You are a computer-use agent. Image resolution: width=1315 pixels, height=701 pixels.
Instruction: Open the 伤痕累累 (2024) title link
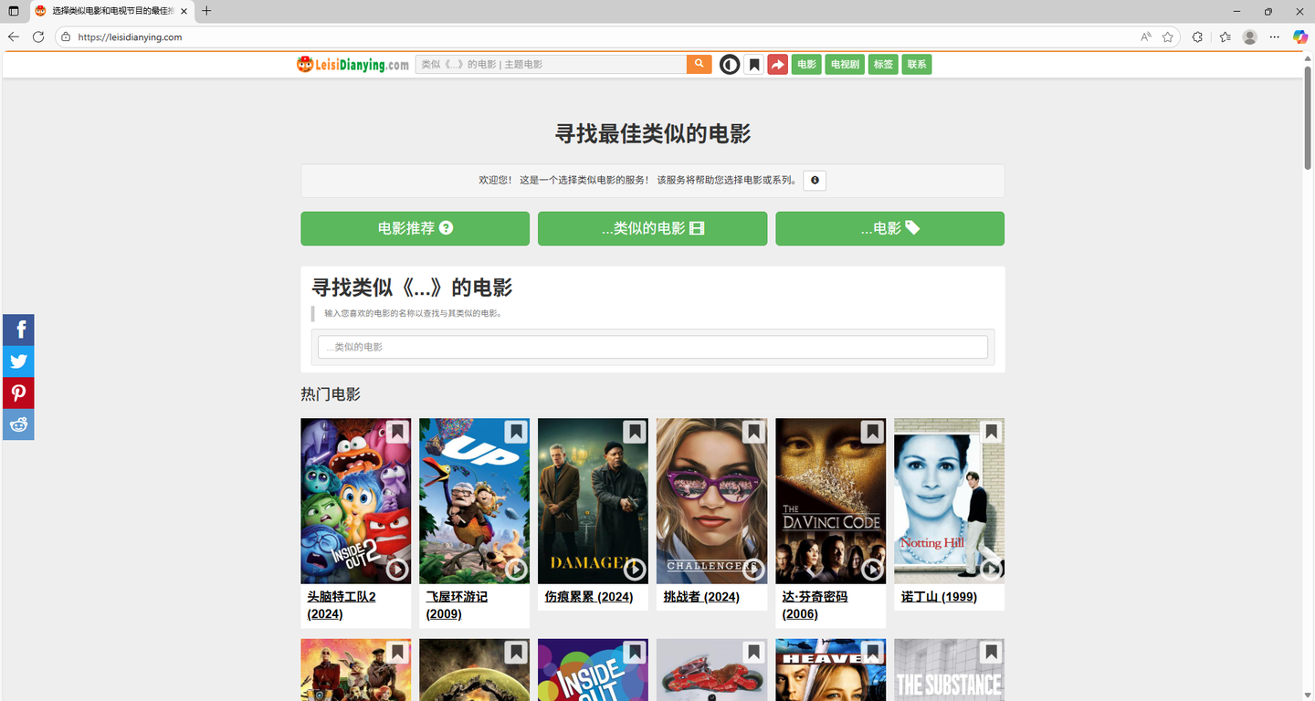tap(589, 597)
